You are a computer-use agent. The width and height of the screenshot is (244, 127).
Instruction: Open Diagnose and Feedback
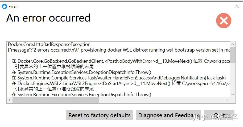(169, 115)
